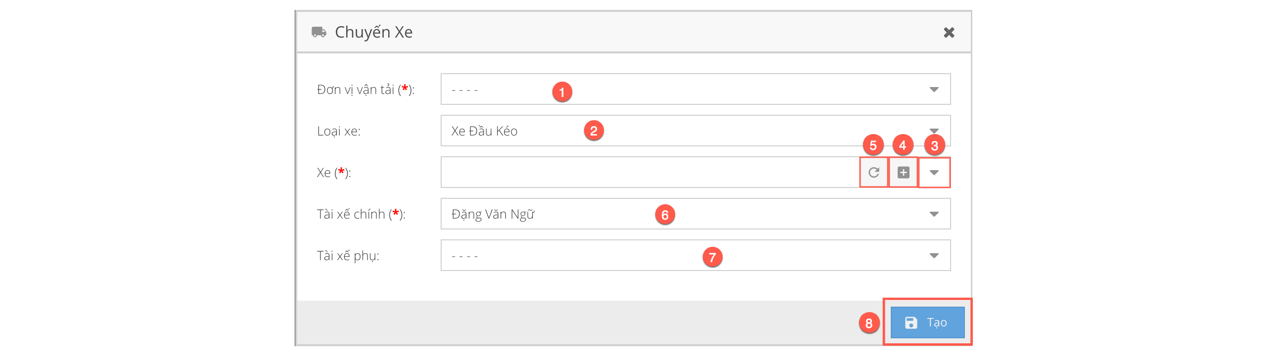Click the truck icon beside Chuyến Xe
The height and width of the screenshot is (364, 1276).
click(319, 32)
